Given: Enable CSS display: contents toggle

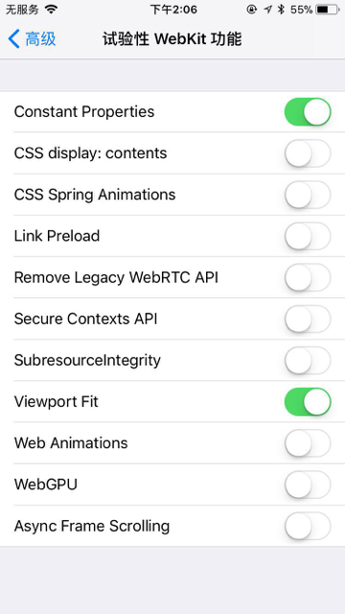Looking at the screenshot, I should pyautogui.click(x=308, y=153).
